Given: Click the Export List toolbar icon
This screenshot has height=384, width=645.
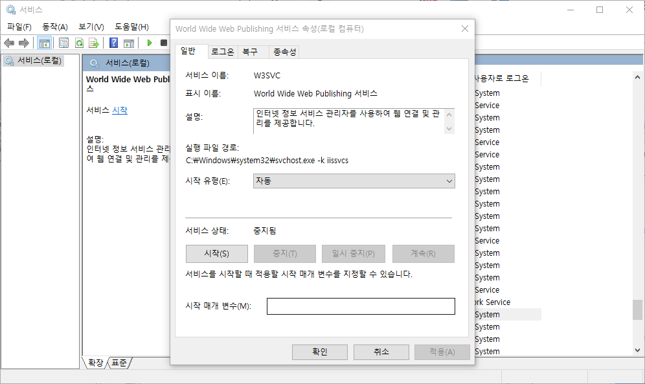Looking at the screenshot, I should 94,43.
